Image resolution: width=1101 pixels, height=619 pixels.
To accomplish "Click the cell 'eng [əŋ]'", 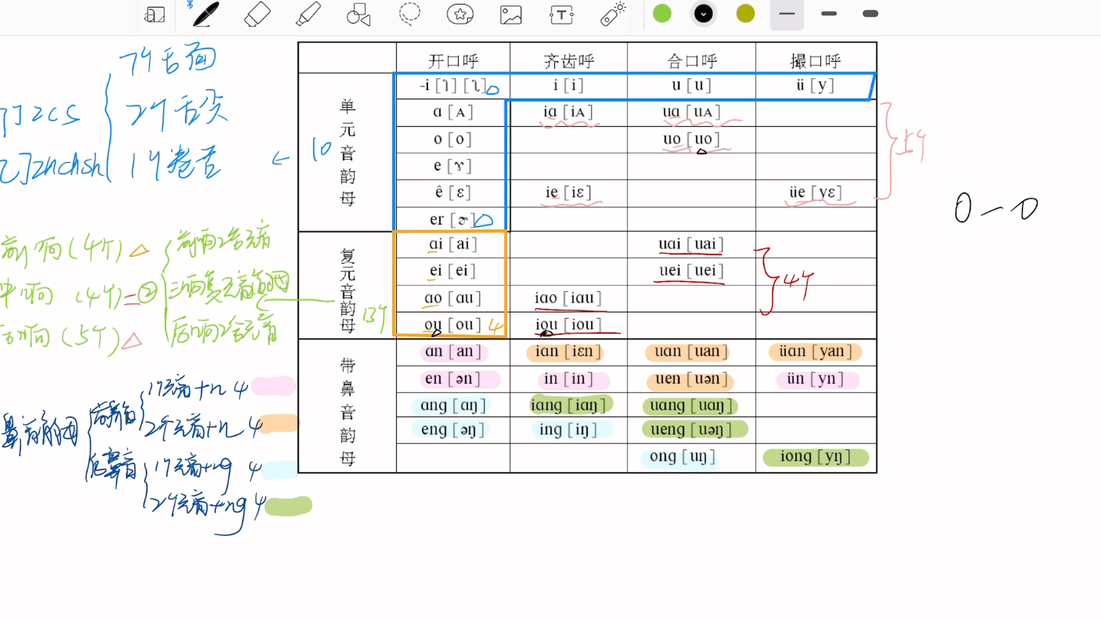I will 453,429.
